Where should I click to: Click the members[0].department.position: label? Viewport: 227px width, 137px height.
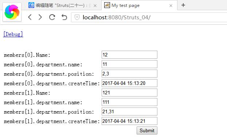[x=49, y=74]
